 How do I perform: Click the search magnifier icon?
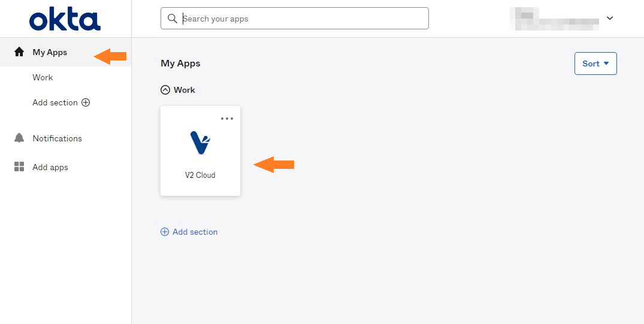173,19
